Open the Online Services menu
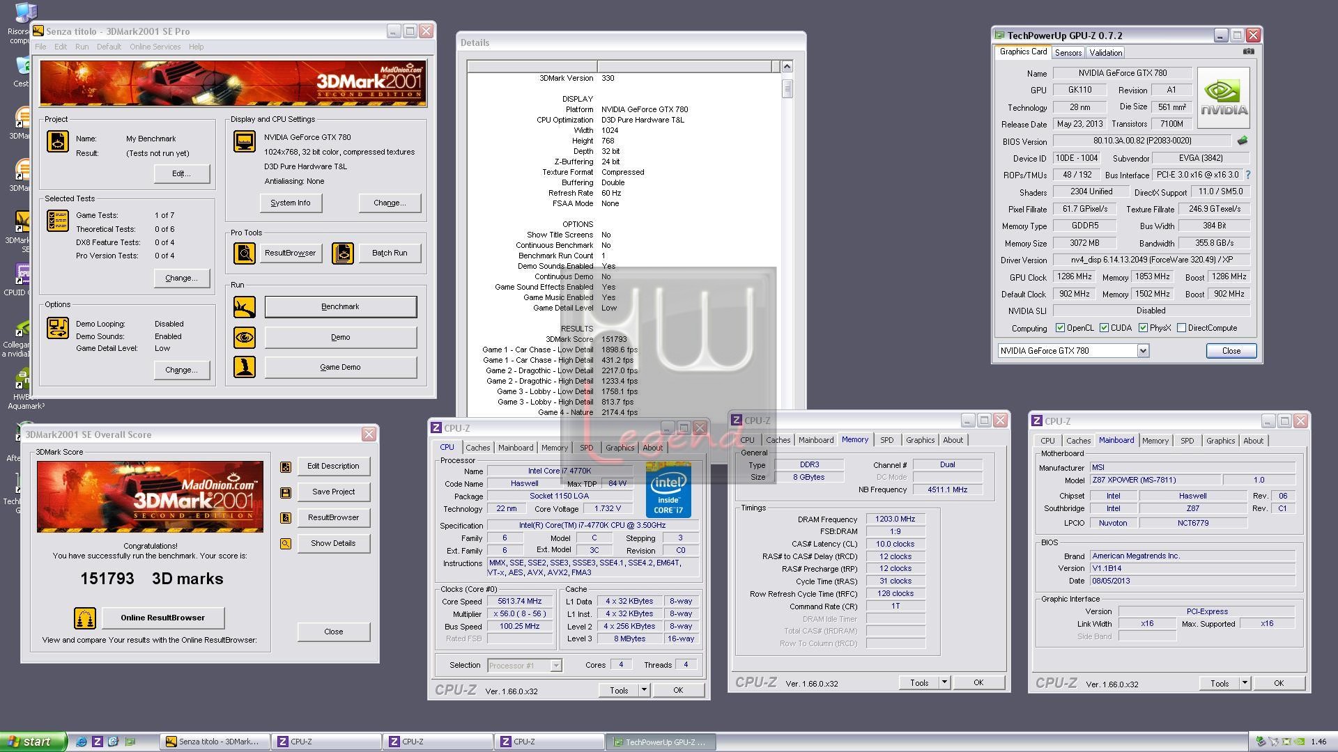Viewport: 1338px width, 752px height. pyautogui.click(x=155, y=47)
